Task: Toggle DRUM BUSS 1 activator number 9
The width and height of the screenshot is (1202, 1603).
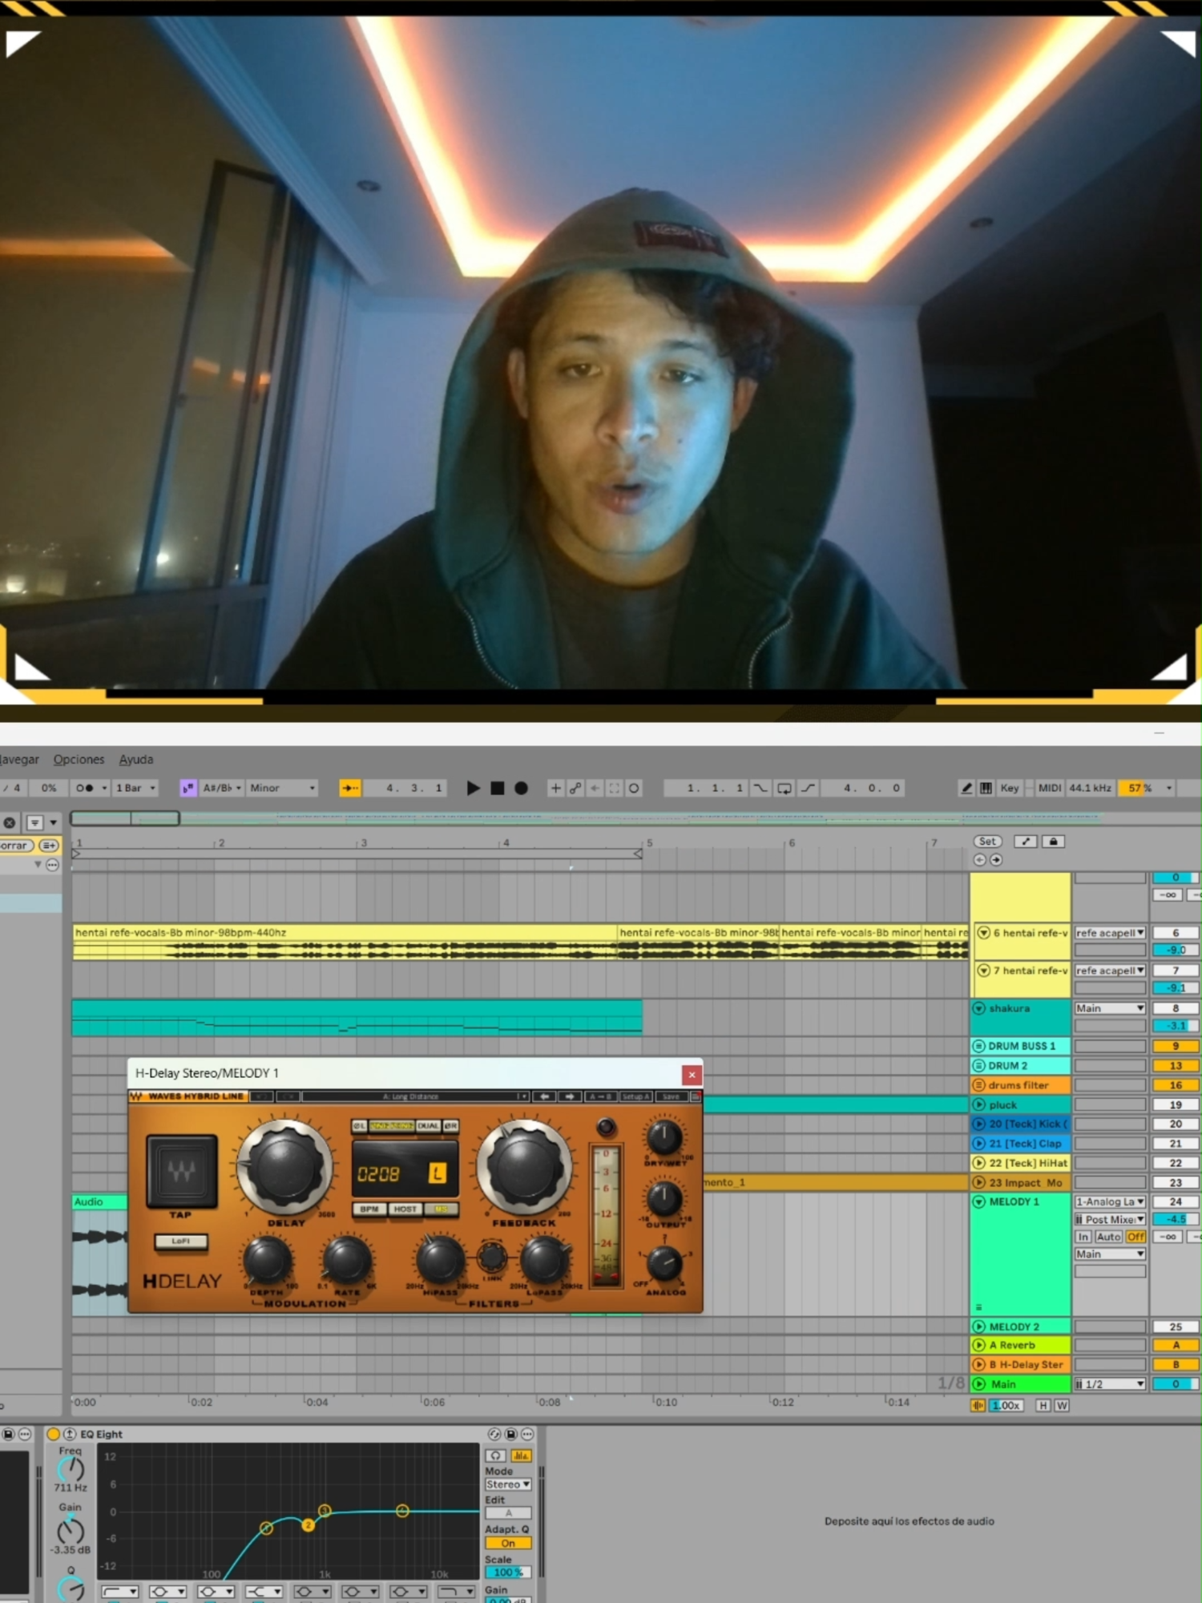Action: click(x=1176, y=1046)
